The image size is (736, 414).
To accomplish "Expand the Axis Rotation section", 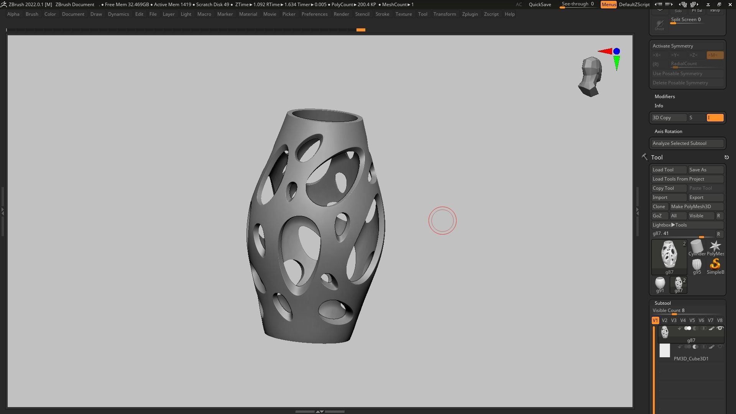I will pos(668,131).
